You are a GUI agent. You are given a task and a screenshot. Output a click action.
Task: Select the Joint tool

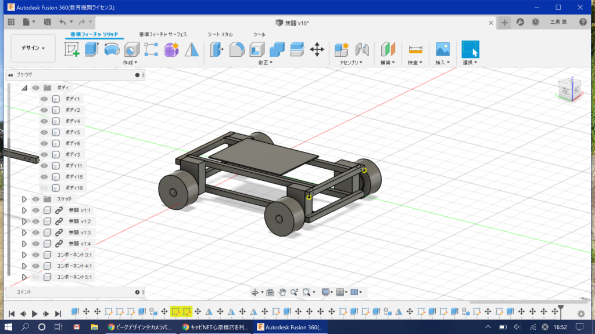point(362,49)
